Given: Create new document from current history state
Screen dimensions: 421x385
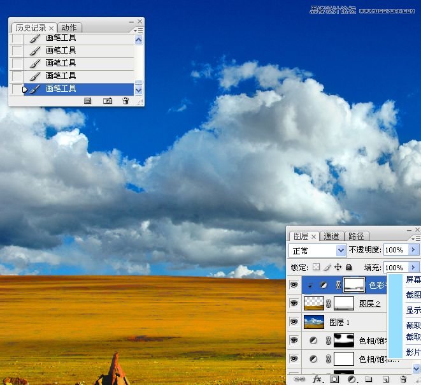Looking at the screenshot, I should (x=89, y=101).
